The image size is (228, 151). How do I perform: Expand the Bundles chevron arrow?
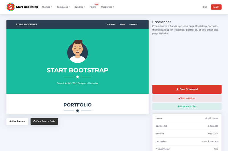click(x=84, y=7)
